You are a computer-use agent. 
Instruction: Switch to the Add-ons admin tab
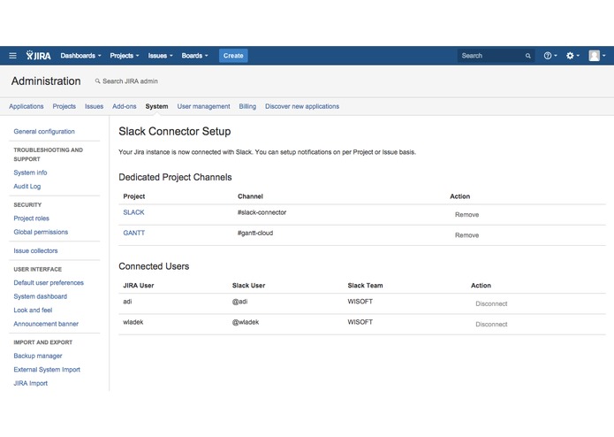coord(125,106)
